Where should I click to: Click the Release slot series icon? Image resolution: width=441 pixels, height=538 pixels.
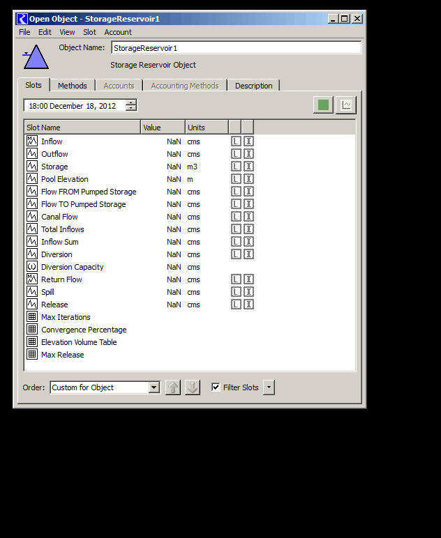pos(32,304)
